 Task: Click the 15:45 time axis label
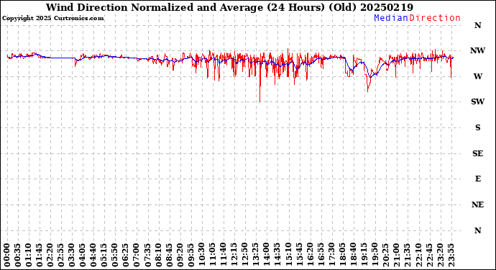coord(298,255)
